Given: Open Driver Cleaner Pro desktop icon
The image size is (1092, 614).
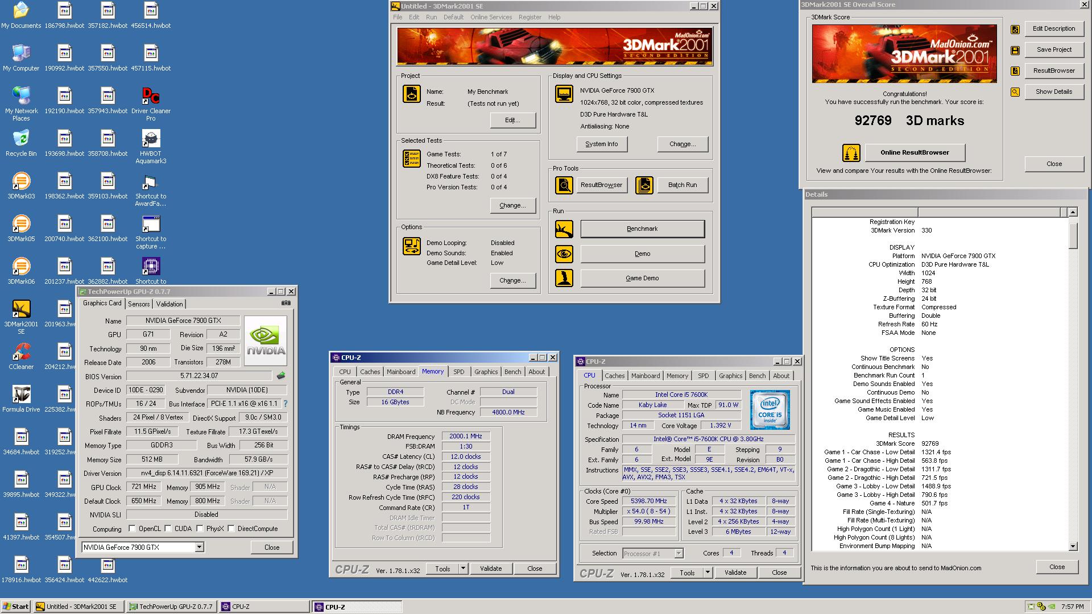Looking at the screenshot, I should [x=151, y=104].
